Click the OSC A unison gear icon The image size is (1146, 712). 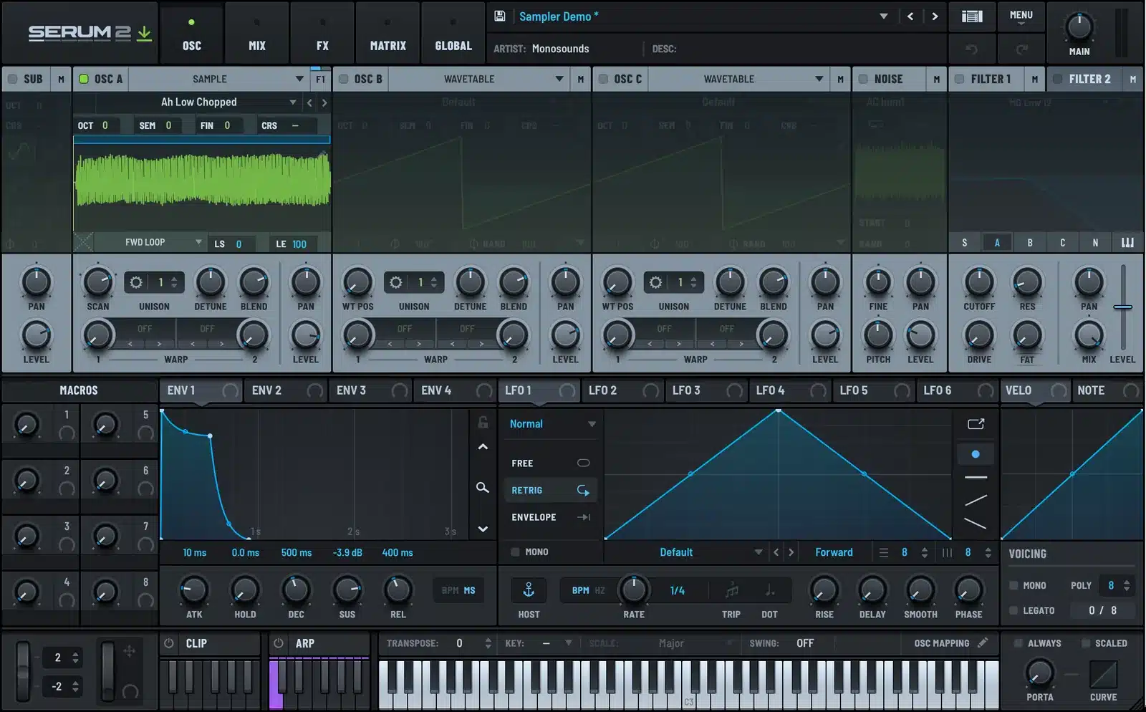pos(136,282)
